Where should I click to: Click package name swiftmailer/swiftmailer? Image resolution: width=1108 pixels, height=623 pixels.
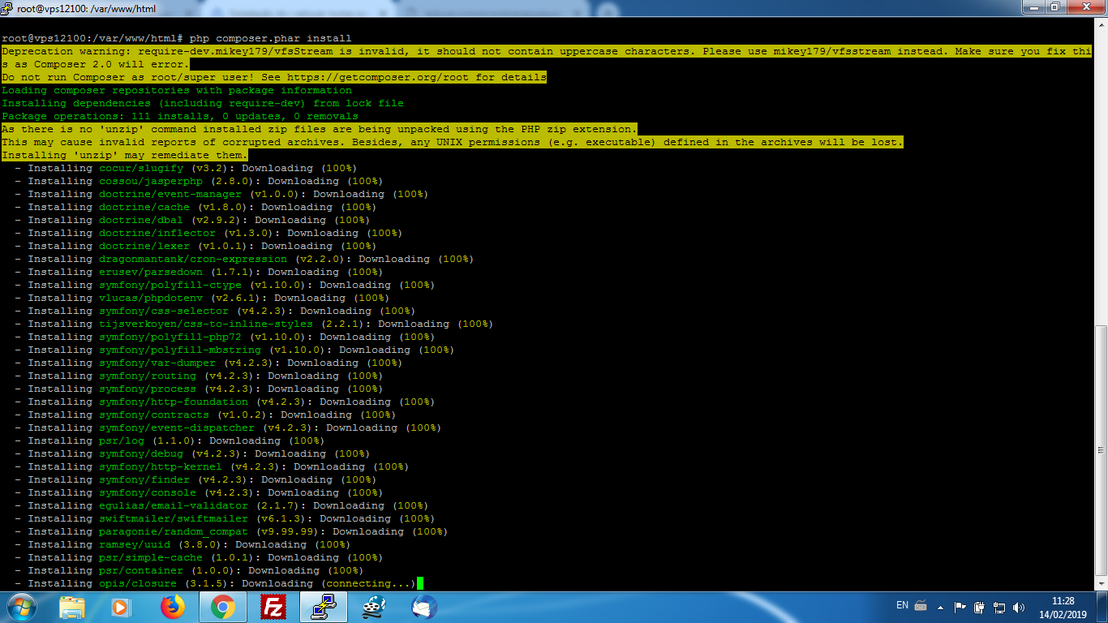[174, 518]
